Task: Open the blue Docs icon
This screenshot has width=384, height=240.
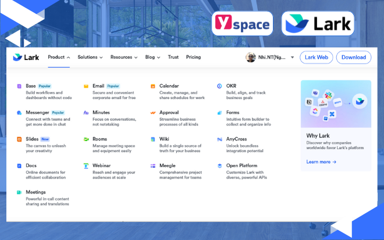Action: coord(19,165)
